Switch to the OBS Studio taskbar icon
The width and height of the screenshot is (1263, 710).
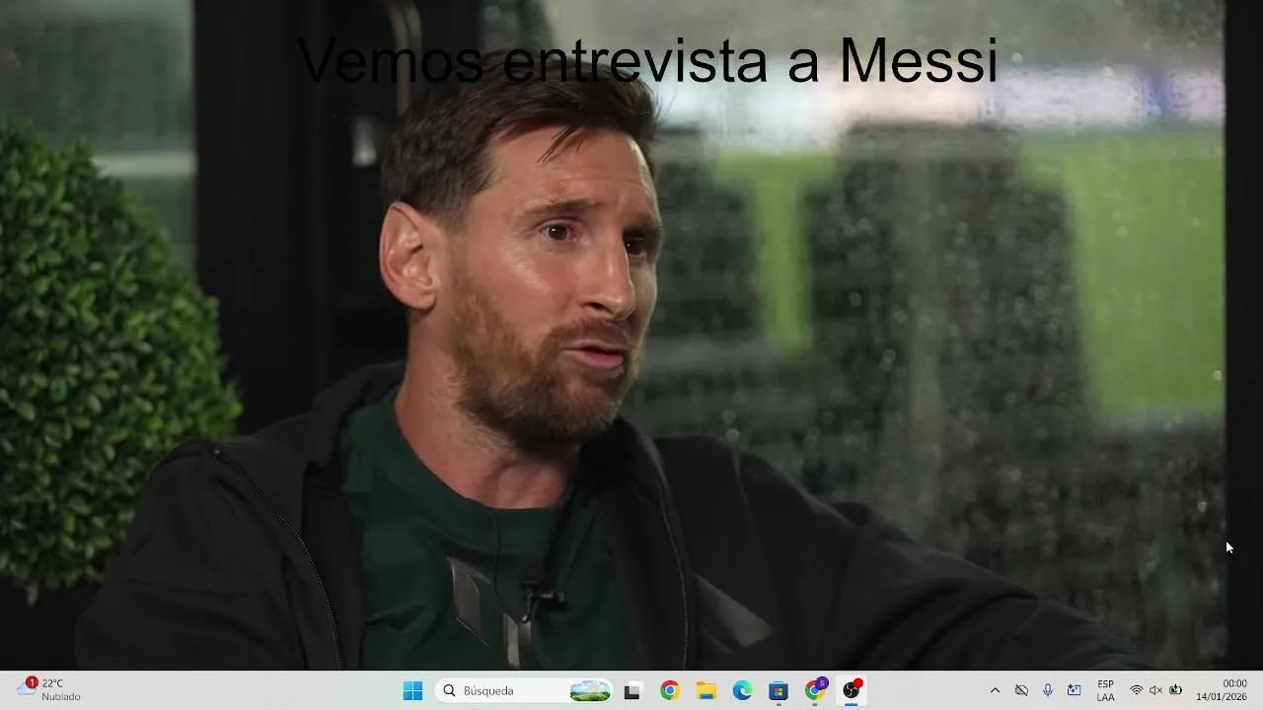click(852, 691)
